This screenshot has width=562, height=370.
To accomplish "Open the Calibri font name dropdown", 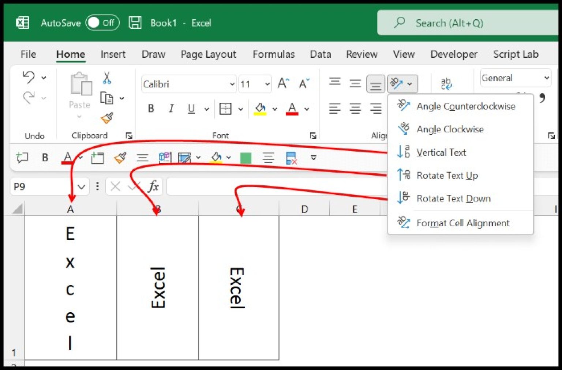I will click(x=232, y=84).
